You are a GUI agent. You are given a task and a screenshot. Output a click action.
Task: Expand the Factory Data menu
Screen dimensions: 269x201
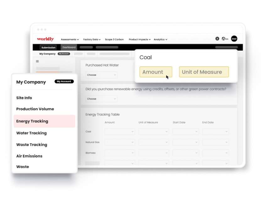click(92, 39)
